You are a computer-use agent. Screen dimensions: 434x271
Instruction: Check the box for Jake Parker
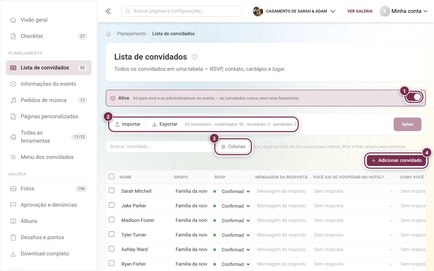point(112,205)
